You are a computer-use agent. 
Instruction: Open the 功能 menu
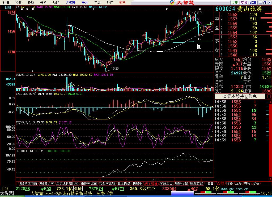coord(56,3)
